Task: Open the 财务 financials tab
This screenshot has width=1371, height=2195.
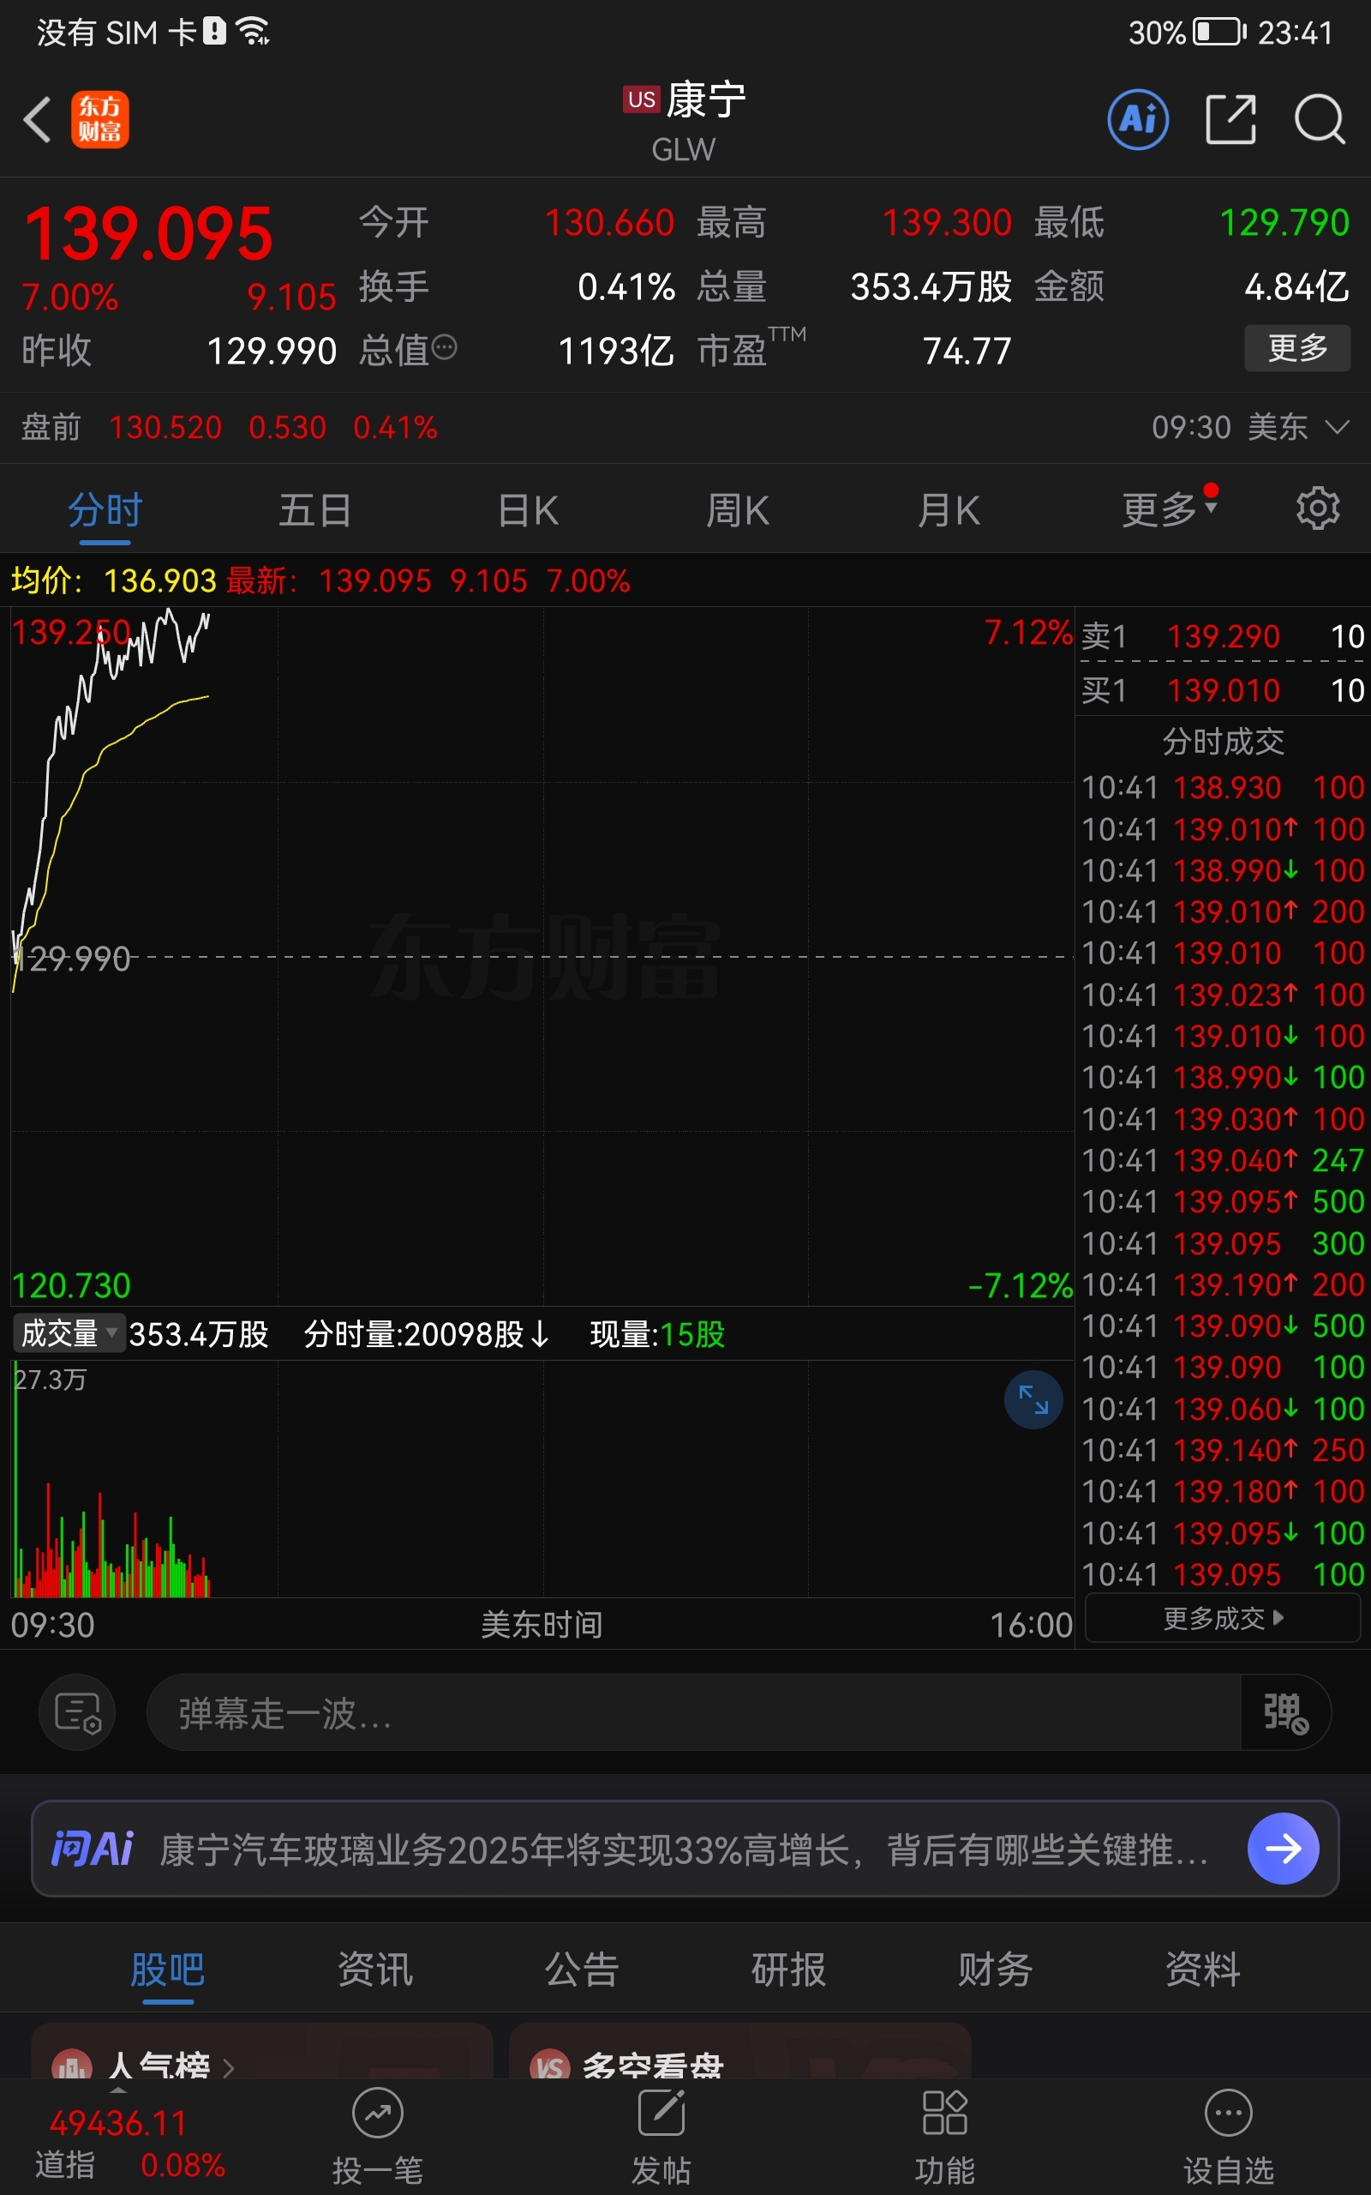Action: pos(996,1969)
